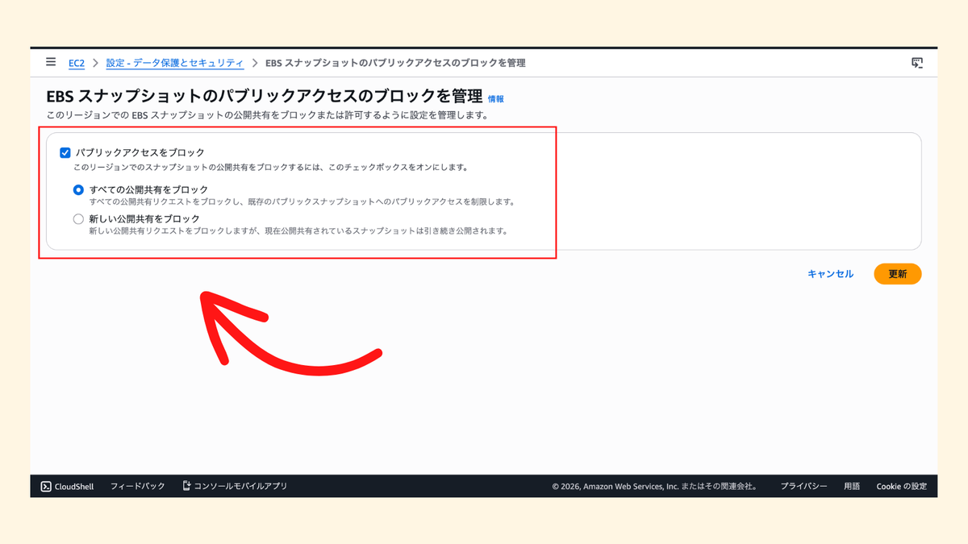Open the 情報 info link beside the title
This screenshot has height=544, width=968.
click(x=496, y=99)
